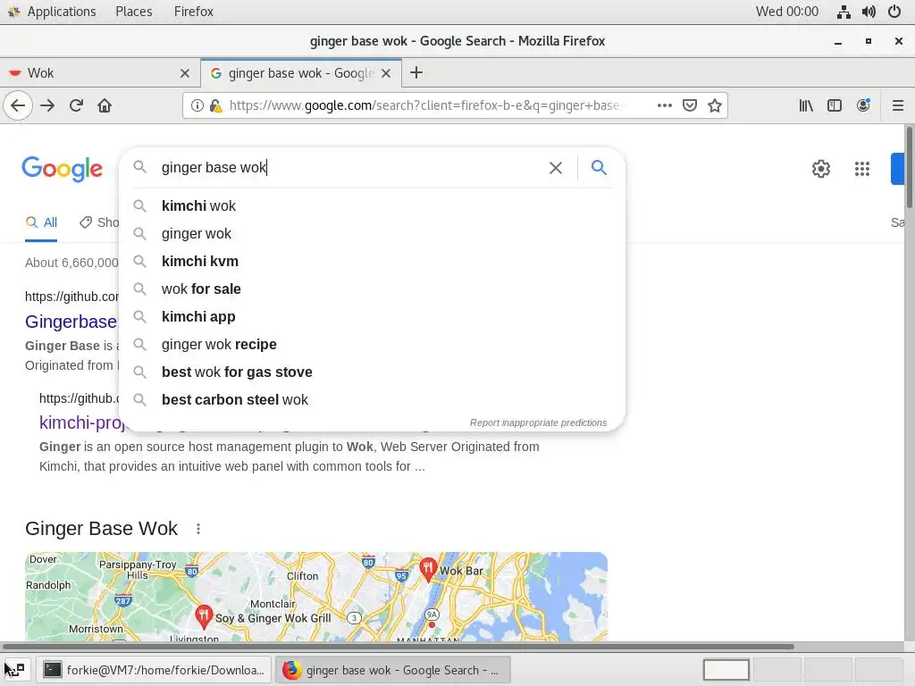Open the Firefox panel menu
The image size is (915, 686).
click(194, 12)
